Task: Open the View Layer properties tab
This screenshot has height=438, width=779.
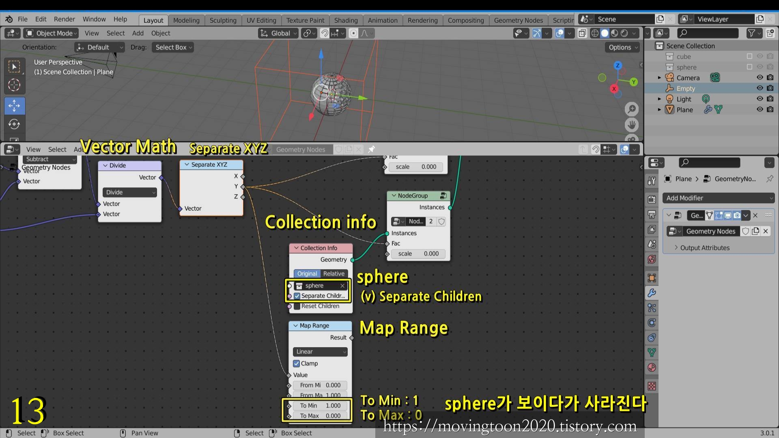Action: click(x=652, y=229)
